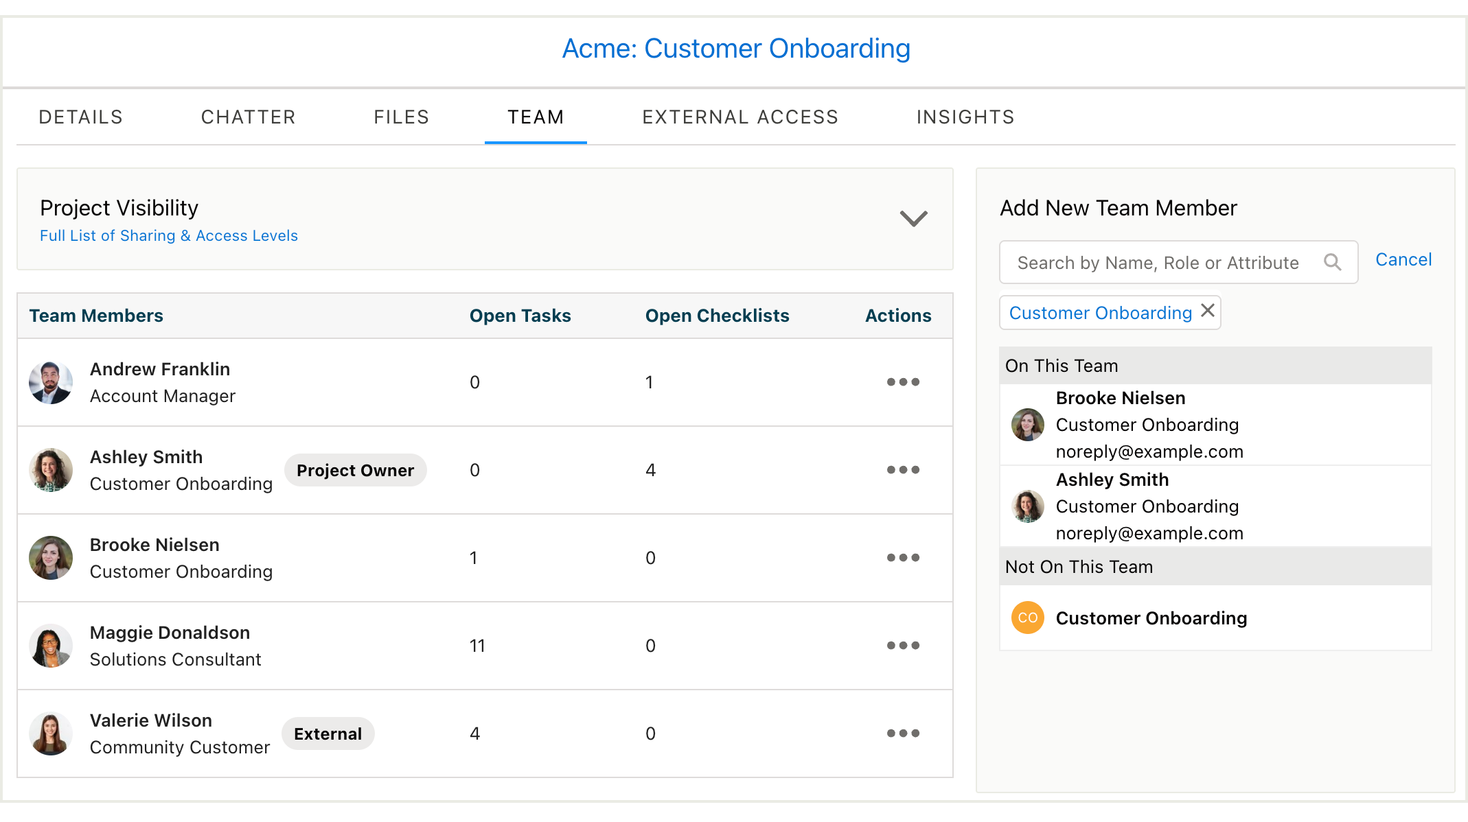Remove the Customer Onboarding filter chip
1468x822 pixels.
click(1208, 311)
